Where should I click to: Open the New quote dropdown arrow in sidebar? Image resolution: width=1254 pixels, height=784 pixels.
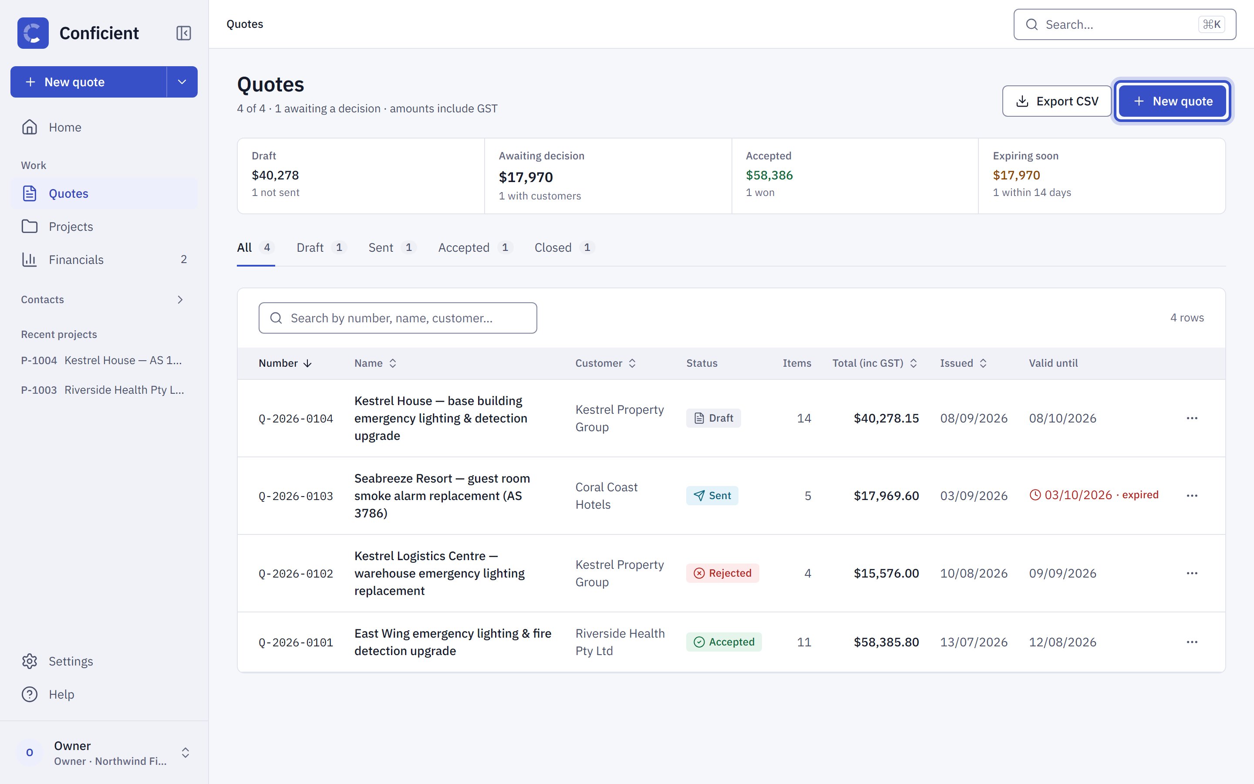[182, 82]
